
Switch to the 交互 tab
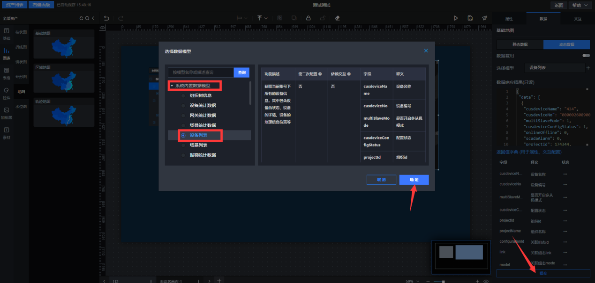(x=578, y=19)
